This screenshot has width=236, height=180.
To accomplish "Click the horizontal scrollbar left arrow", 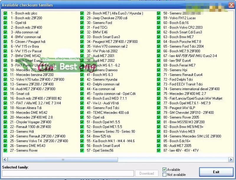I will point(5,160).
